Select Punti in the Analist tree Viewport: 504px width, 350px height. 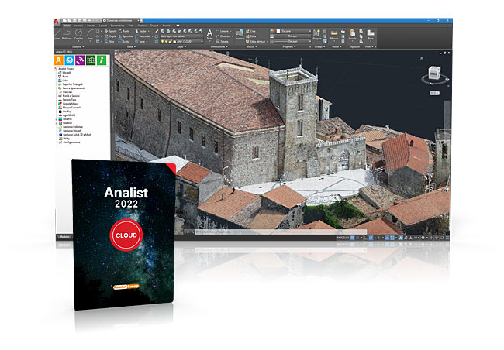(65, 77)
